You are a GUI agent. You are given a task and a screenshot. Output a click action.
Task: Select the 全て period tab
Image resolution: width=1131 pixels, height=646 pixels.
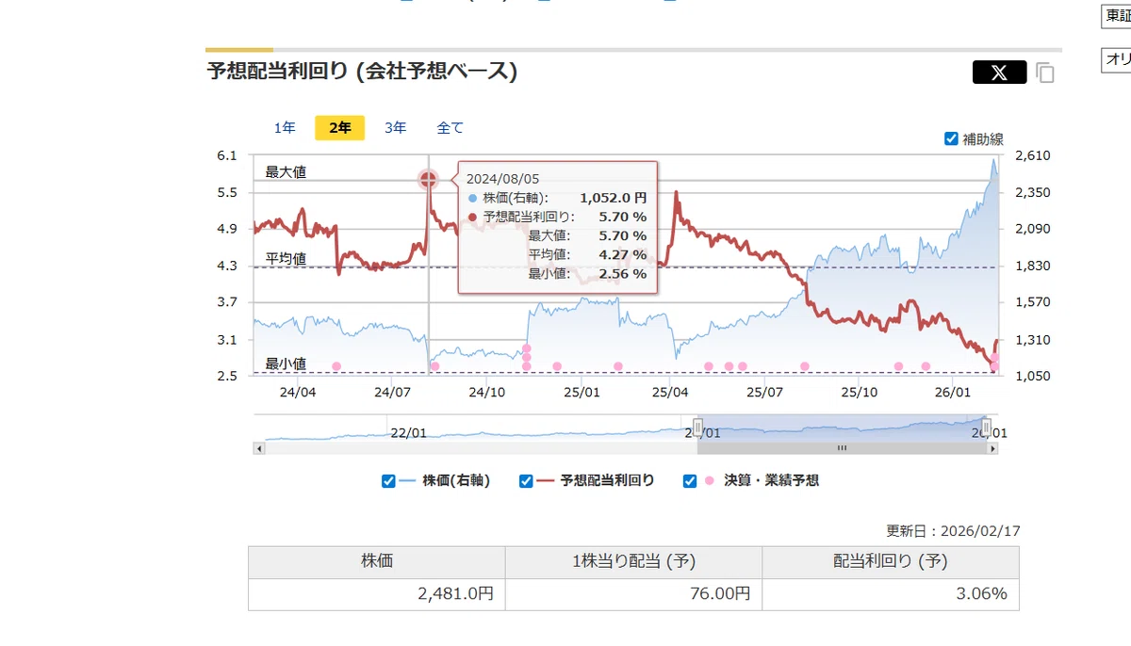(450, 128)
